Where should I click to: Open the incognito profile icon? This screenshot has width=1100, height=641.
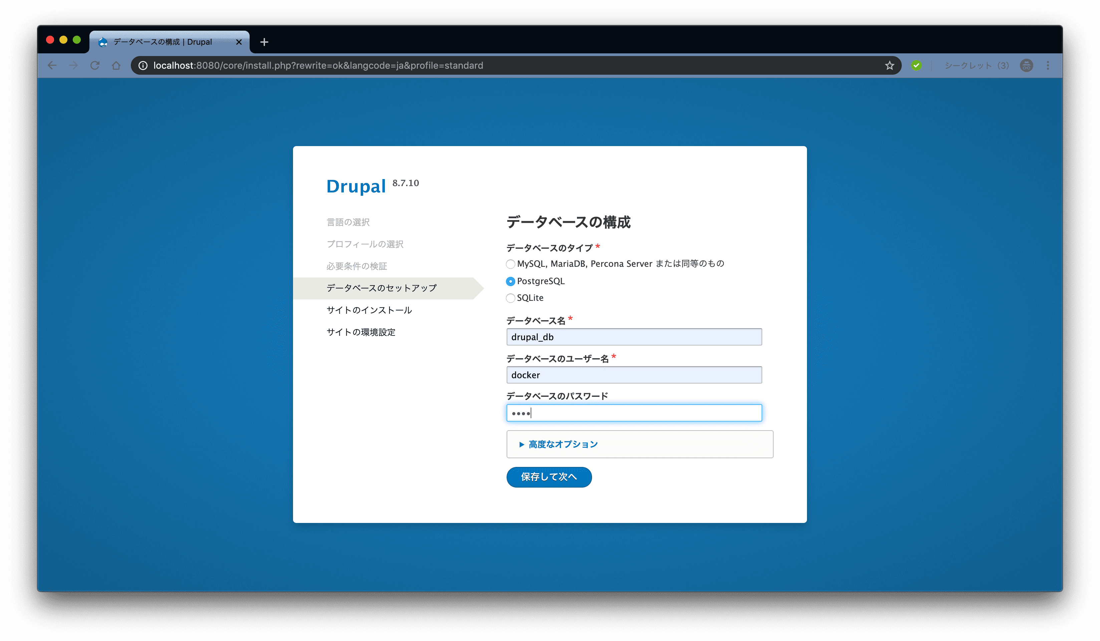click(1026, 65)
